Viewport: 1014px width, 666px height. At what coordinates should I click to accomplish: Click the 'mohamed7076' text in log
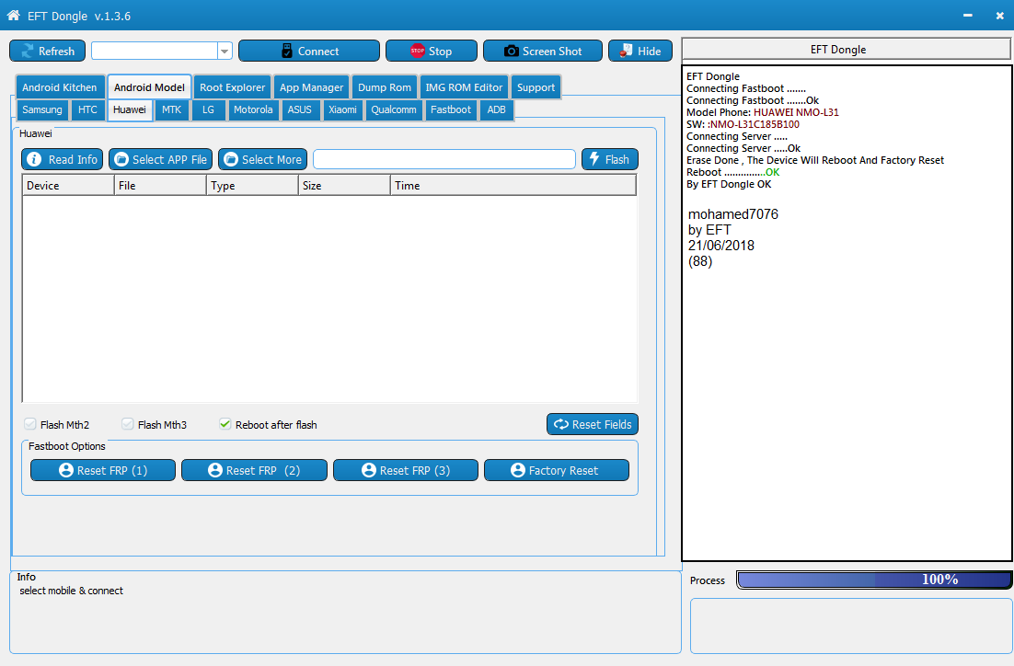click(x=733, y=214)
